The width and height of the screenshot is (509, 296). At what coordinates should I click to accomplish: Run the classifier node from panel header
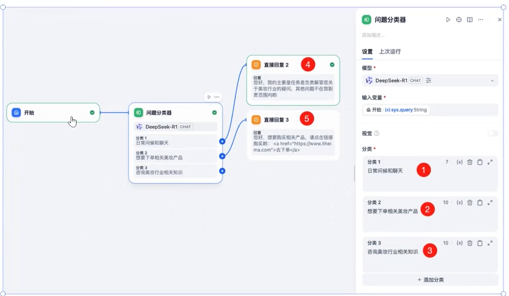coord(448,20)
